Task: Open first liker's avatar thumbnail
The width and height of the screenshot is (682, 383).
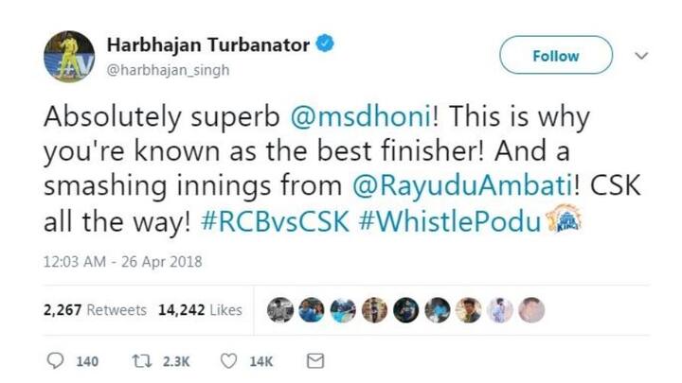Action: coord(280,310)
